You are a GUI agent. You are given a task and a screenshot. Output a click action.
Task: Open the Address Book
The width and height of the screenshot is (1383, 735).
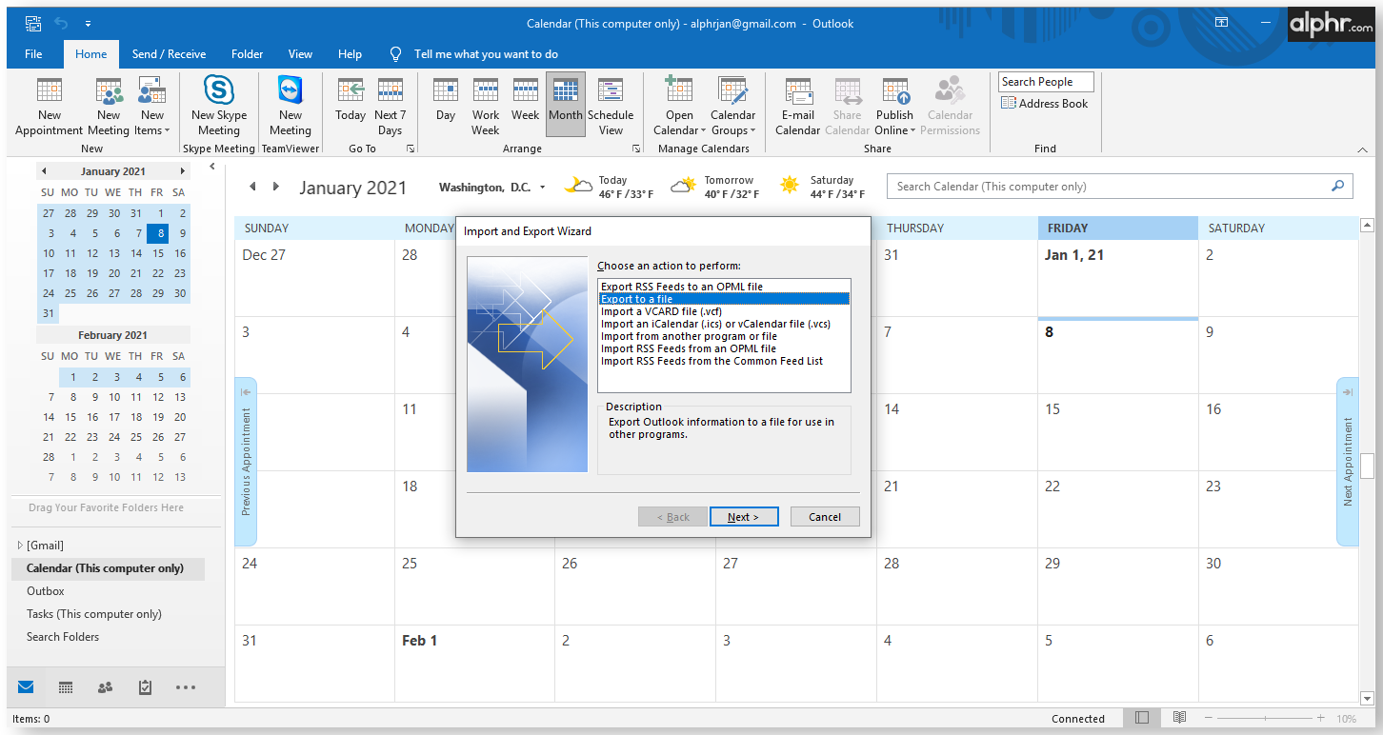coord(1044,104)
